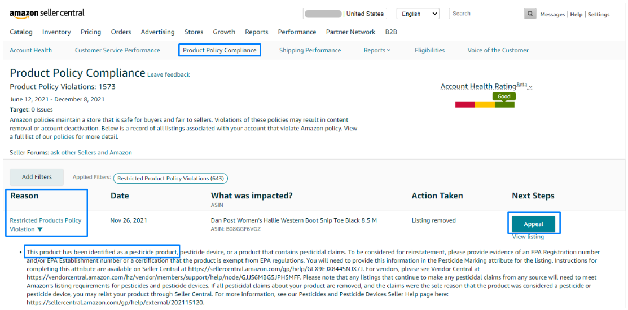628x310 pixels.
Task: Open the View listing link
Action: [528, 237]
